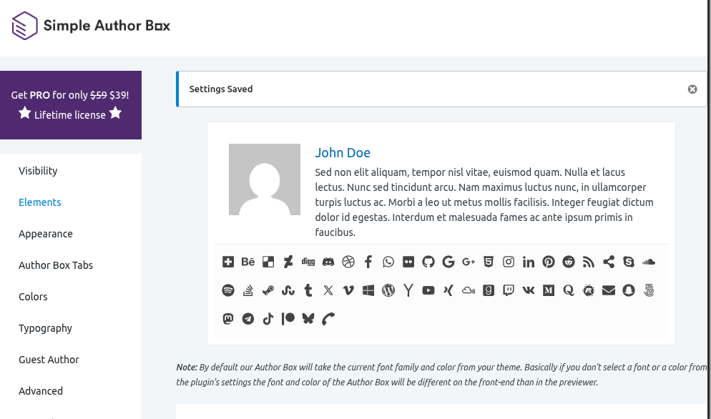Click the HTML5 shield icon
The height and width of the screenshot is (419, 711).
click(x=489, y=262)
